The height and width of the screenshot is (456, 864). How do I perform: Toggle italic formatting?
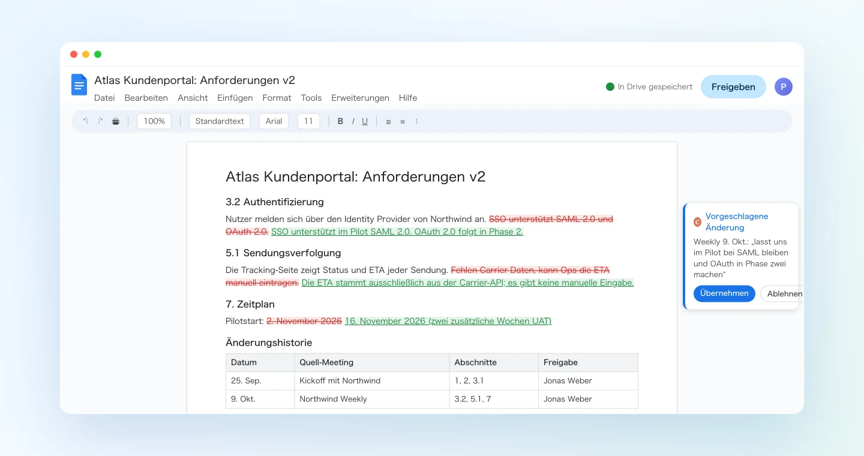click(353, 121)
